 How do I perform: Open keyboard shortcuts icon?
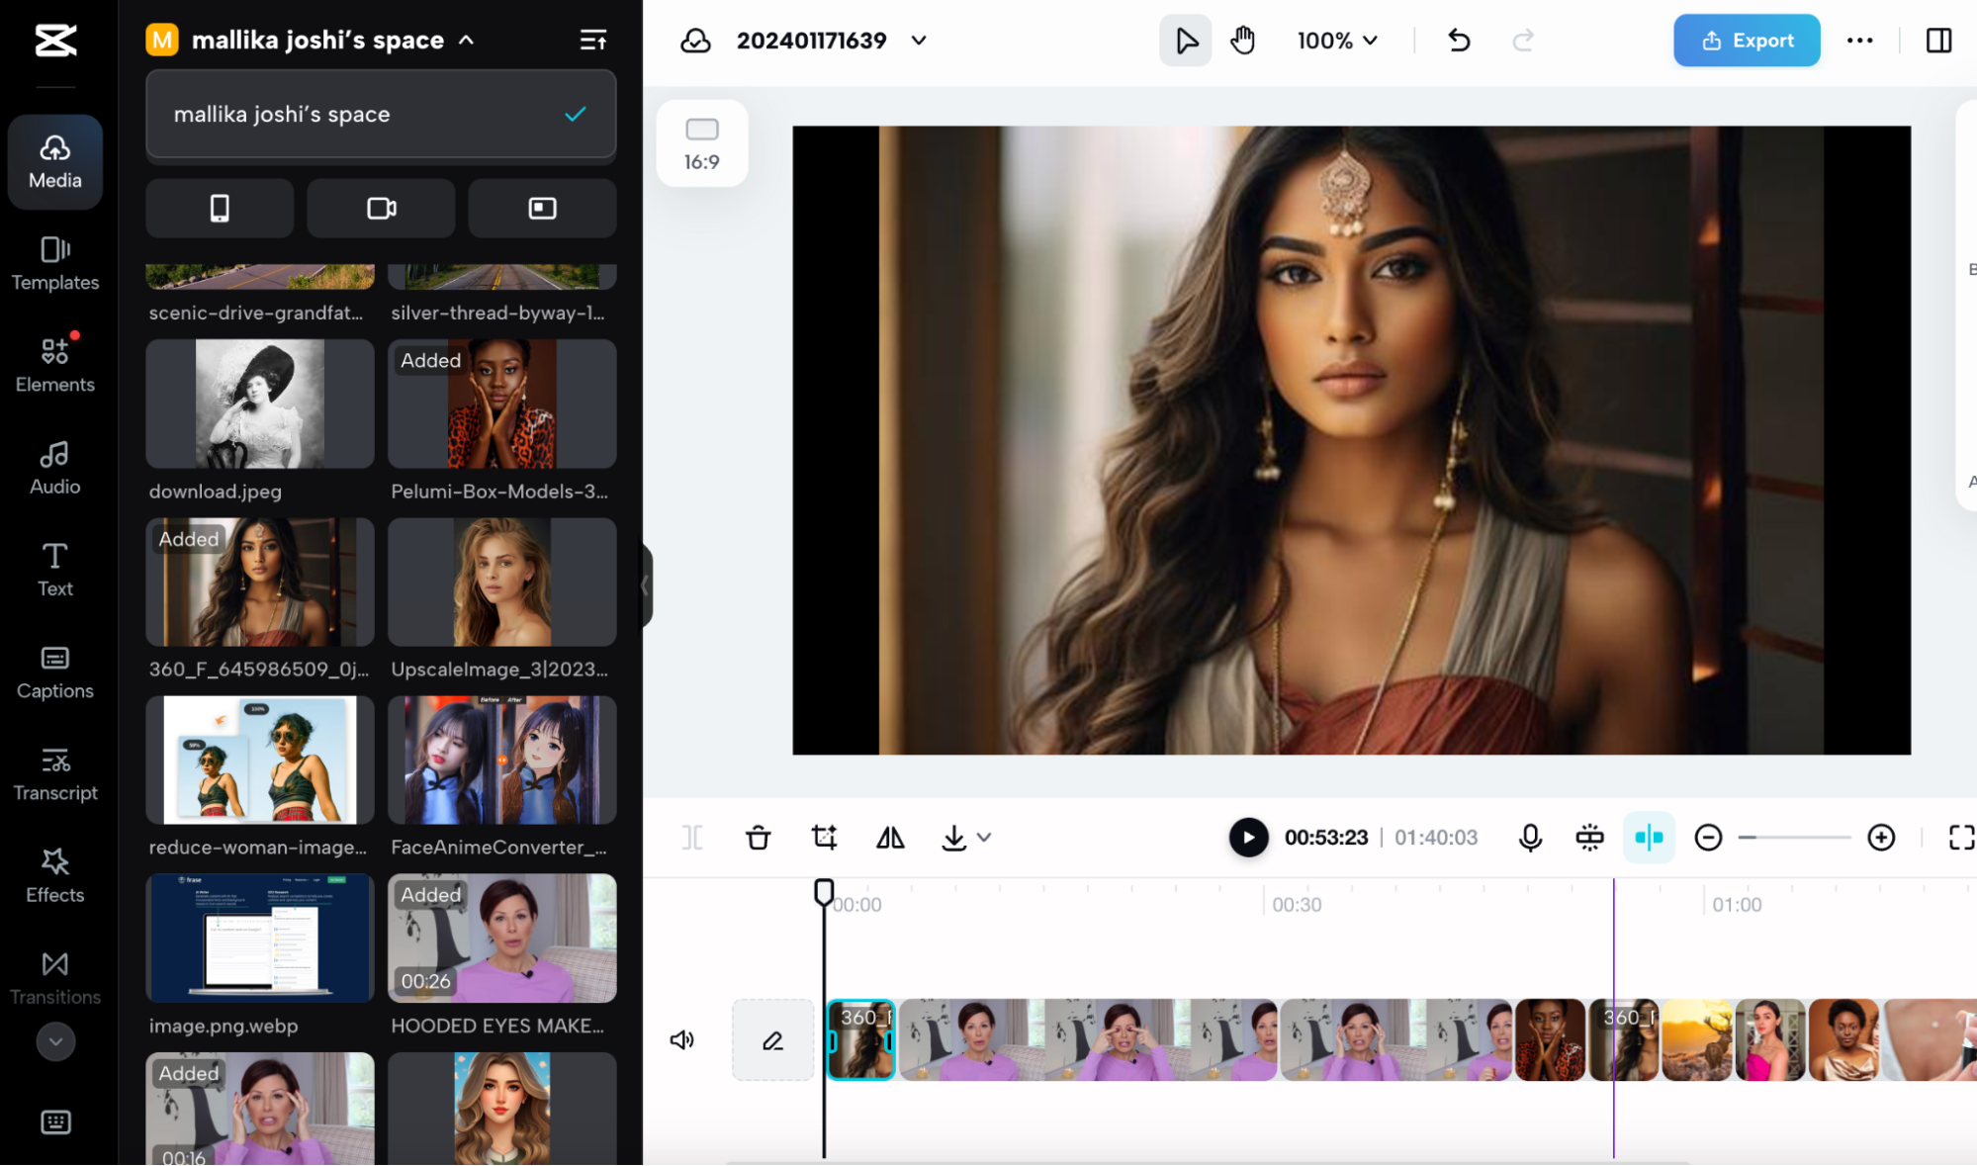tap(55, 1121)
